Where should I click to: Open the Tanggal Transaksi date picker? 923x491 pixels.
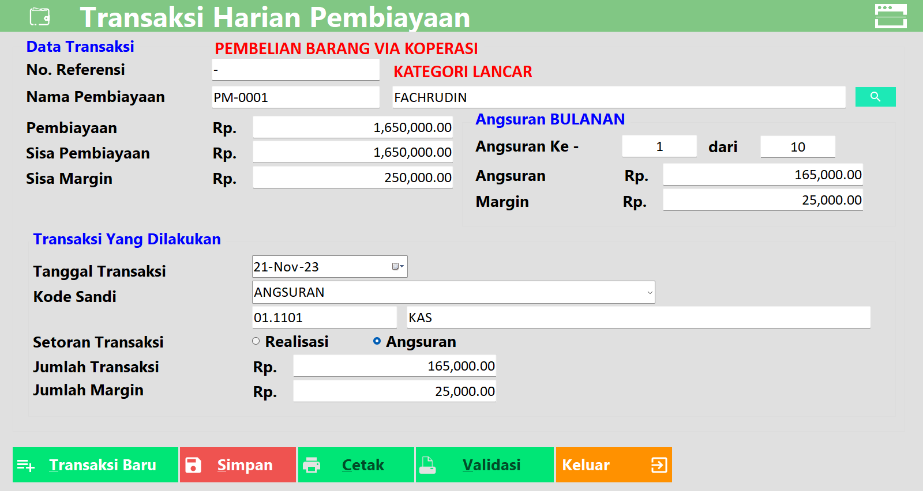click(397, 267)
